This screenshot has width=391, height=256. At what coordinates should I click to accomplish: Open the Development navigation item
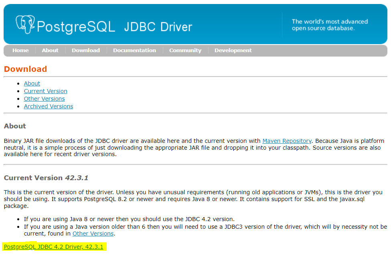pyautogui.click(x=233, y=50)
